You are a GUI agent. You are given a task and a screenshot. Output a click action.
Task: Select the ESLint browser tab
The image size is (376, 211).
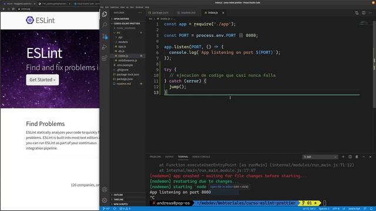pyautogui.click(x=19, y=4)
